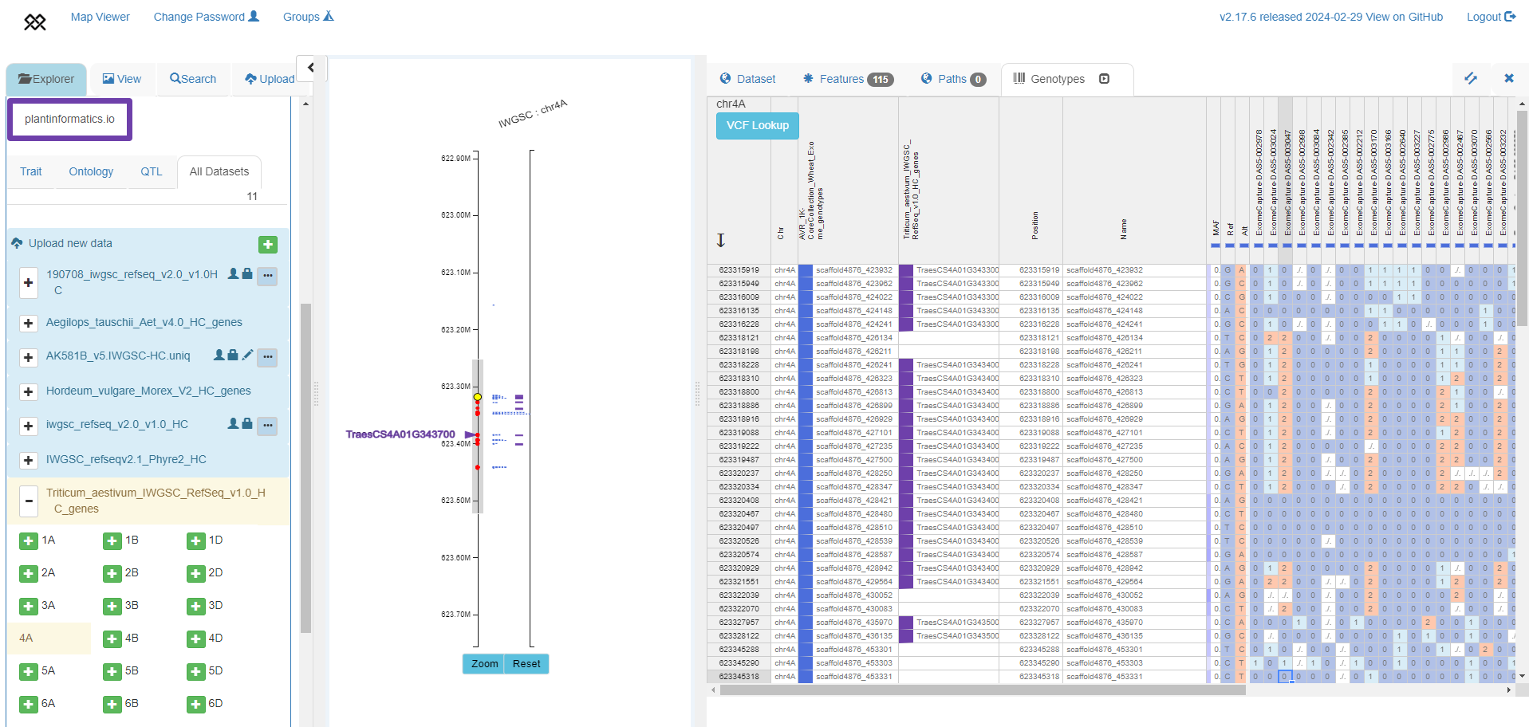Open the ellipsis menu for AK581B_v5.IWGSC-HC.uniq
1529x727 pixels.
[x=268, y=356]
